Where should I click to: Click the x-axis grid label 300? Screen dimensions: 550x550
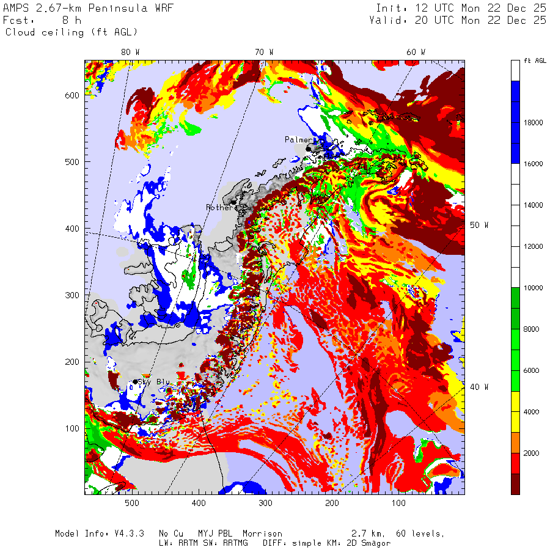pyautogui.click(x=265, y=504)
